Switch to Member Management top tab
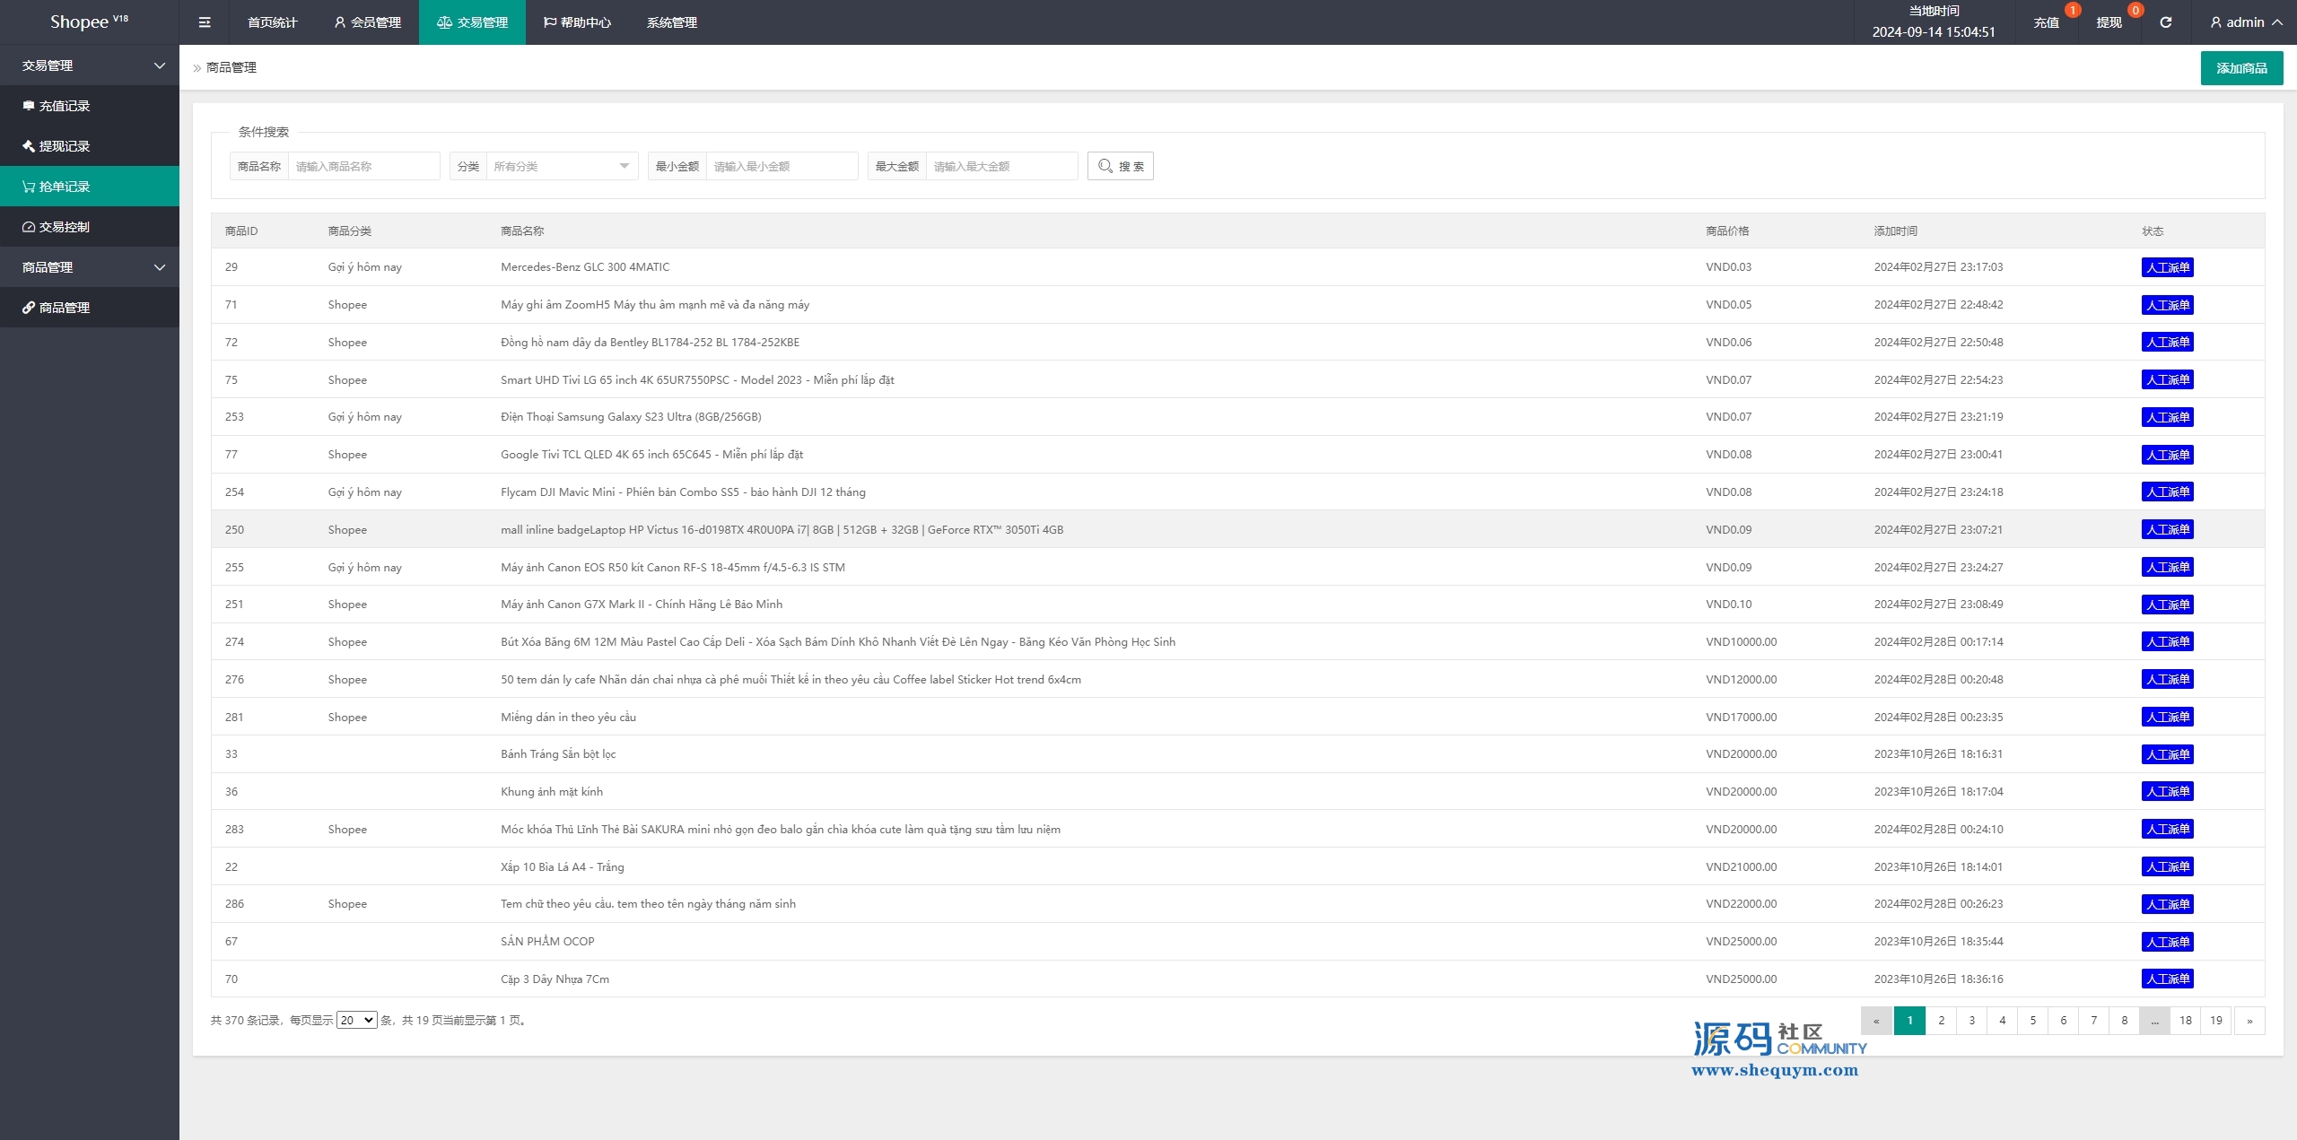2297x1140 pixels. point(367,22)
